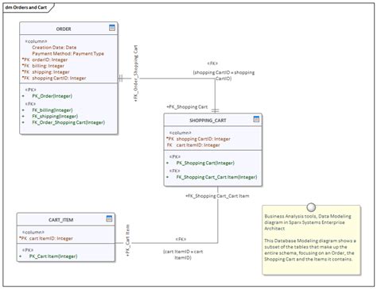
Task: Select the FK_shipping(Integer) operation
Action: (x=55, y=116)
